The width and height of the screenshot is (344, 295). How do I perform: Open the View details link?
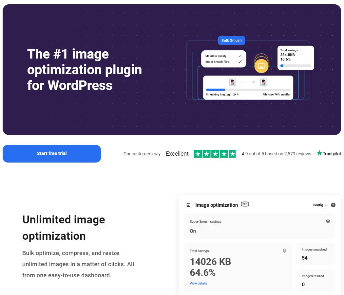pos(198,283)
